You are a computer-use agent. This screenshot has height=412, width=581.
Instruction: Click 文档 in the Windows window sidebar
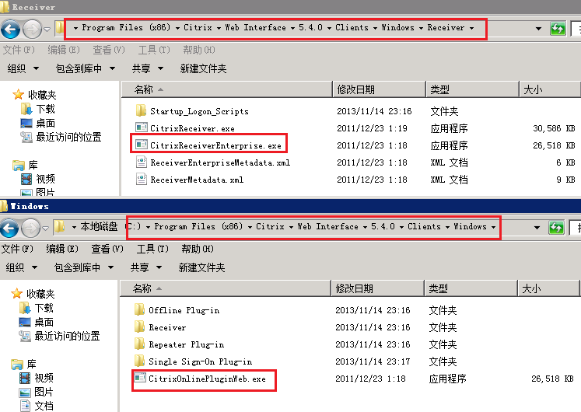pos(44,406)
